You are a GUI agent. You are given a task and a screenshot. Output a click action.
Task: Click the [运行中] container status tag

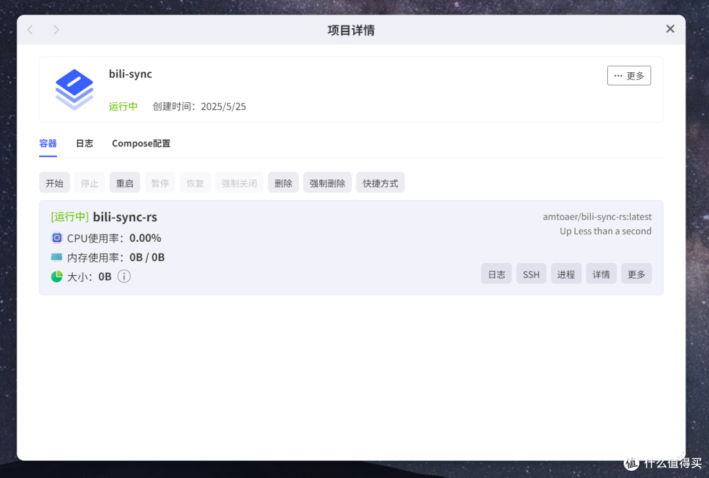click(70, 217)
